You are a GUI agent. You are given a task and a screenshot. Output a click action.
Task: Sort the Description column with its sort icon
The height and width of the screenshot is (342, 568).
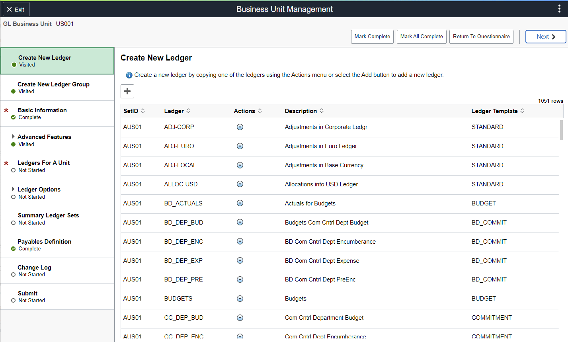point(321,111)
